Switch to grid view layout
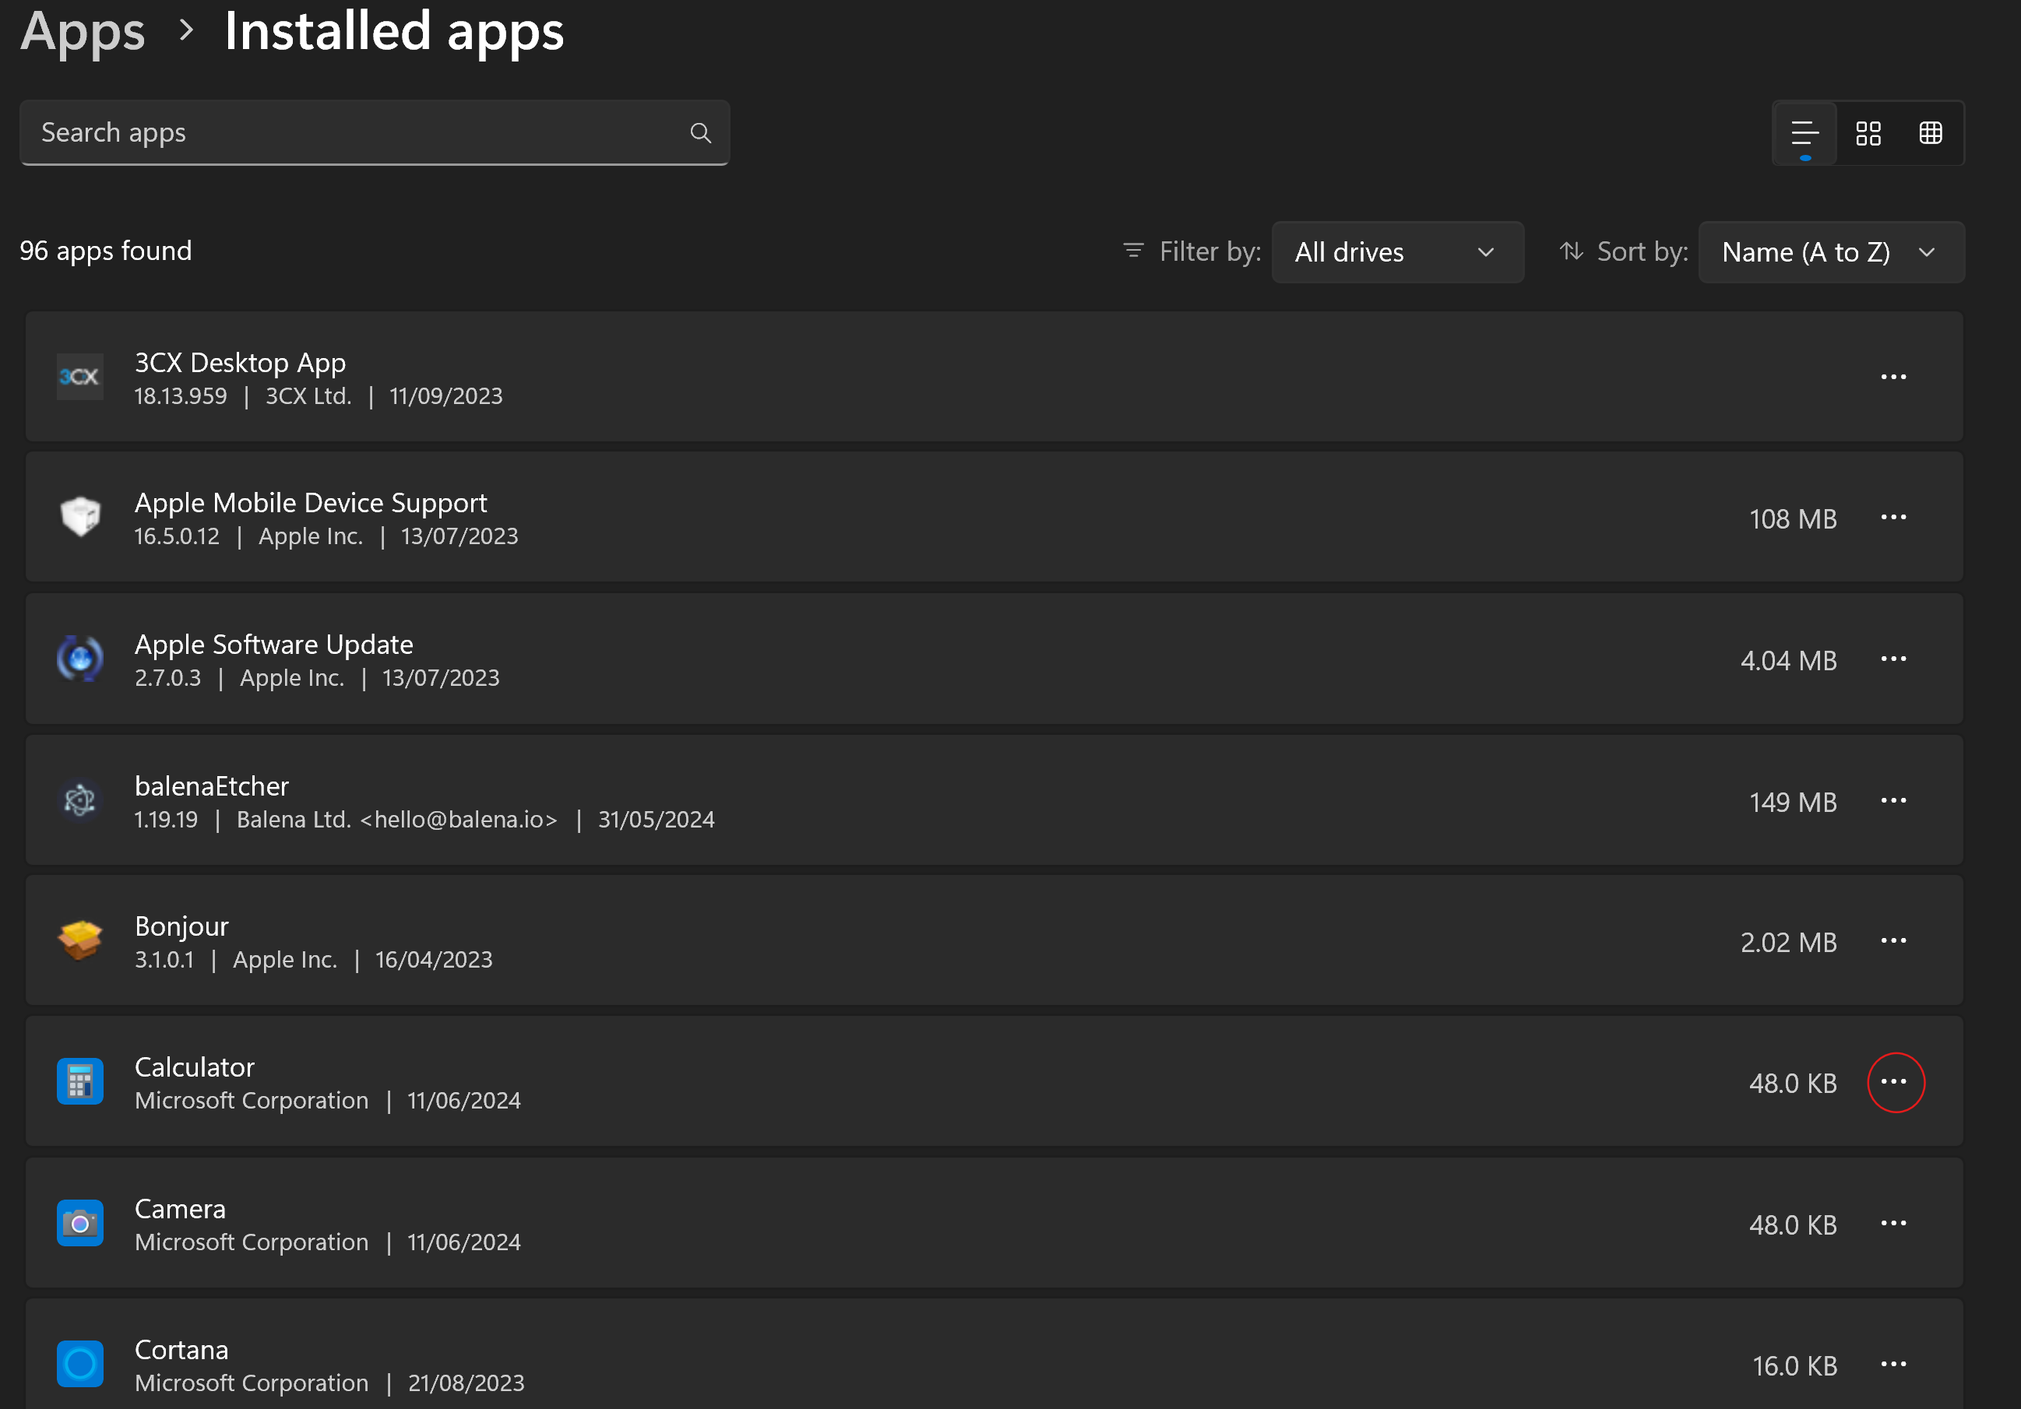Viewport: 2021px width, 1409px height. tap(1868, 134)
